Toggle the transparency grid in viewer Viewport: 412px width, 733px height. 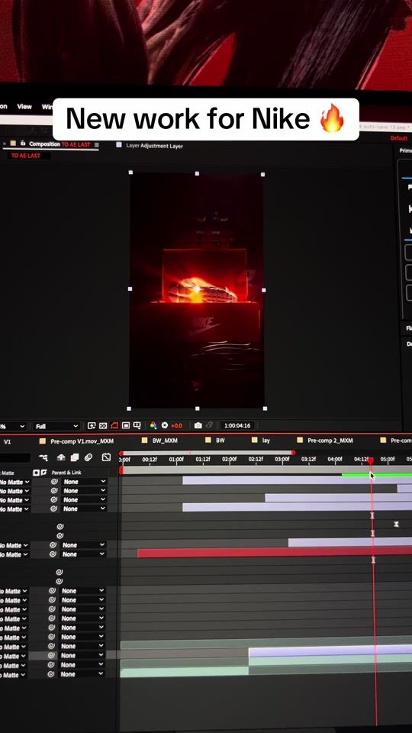pos(103,426)
